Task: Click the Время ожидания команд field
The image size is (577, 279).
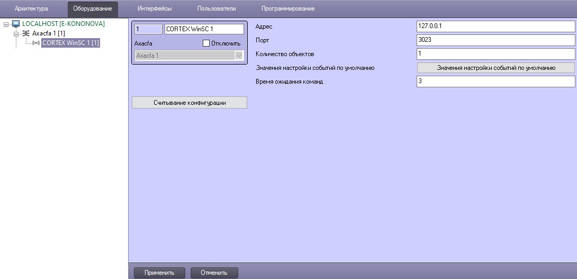Action: 495,82
